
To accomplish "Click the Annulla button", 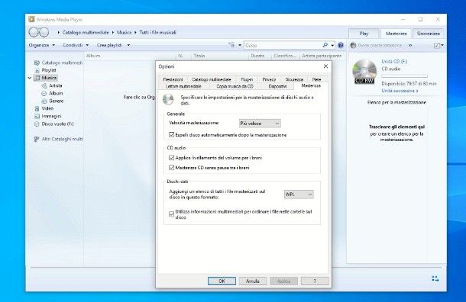I will click(x=253, y=281).
